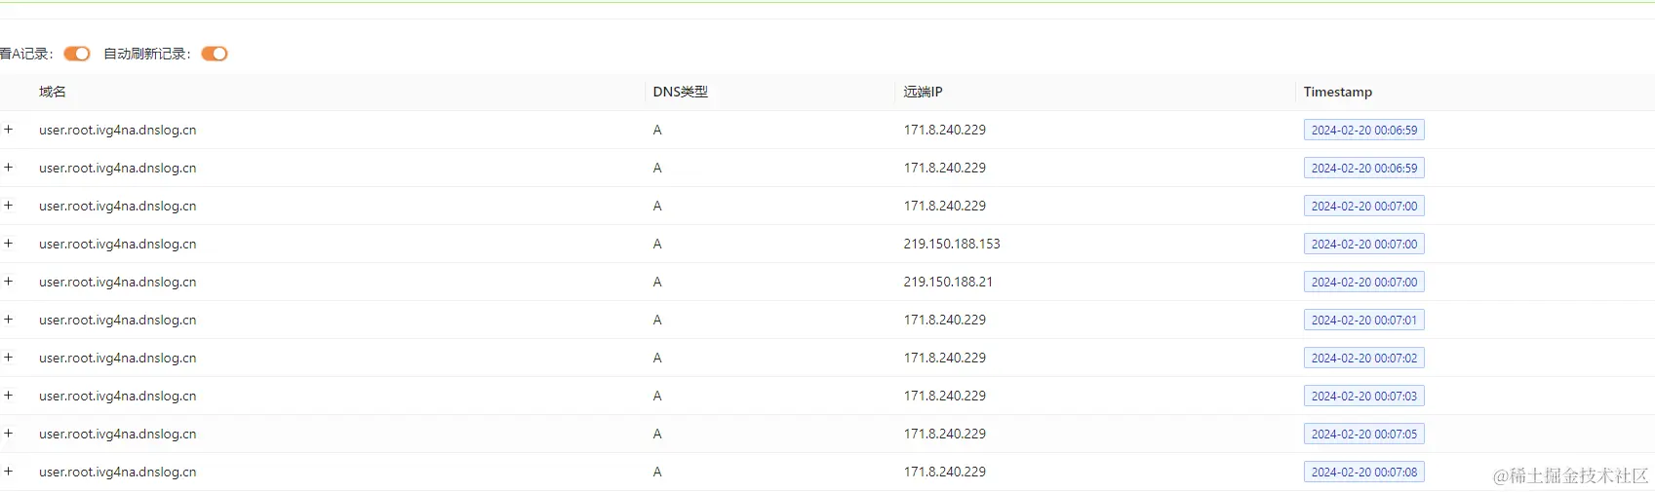Click the 171.8.240.229 IP in the 00:07:03 row
1655x492 pixels.
tap(945, 396)
